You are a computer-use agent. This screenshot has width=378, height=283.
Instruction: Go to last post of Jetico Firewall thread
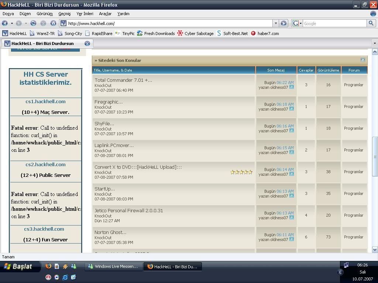point(292,217)
